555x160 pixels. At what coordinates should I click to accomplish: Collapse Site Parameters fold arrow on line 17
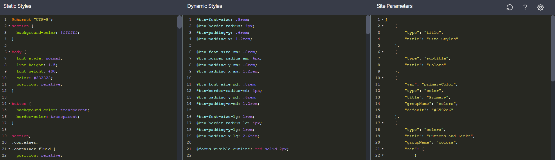pos(383,123)
